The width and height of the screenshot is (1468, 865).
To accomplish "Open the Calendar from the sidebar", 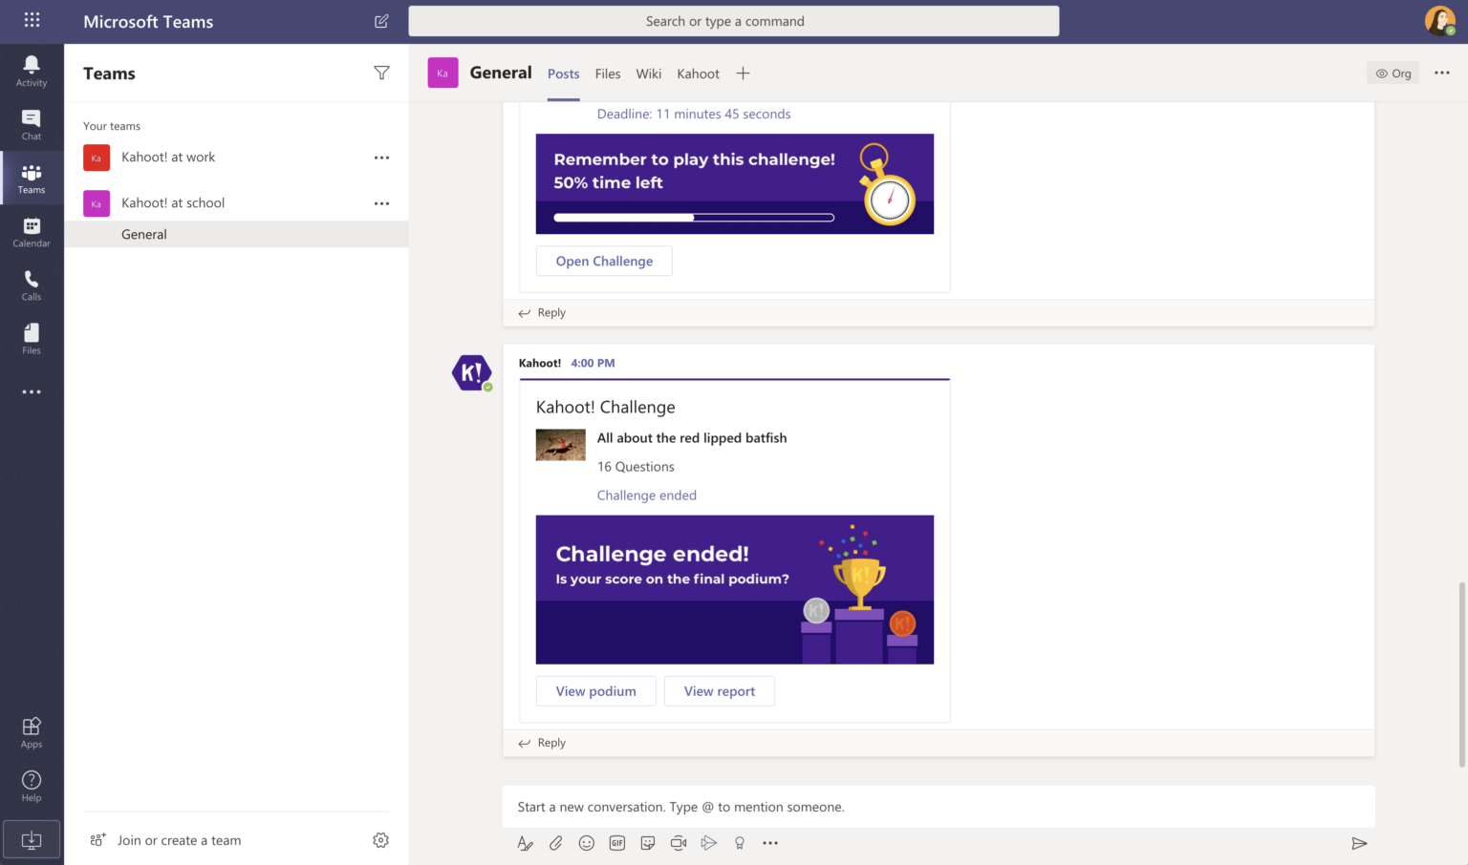I will point(32,231).
